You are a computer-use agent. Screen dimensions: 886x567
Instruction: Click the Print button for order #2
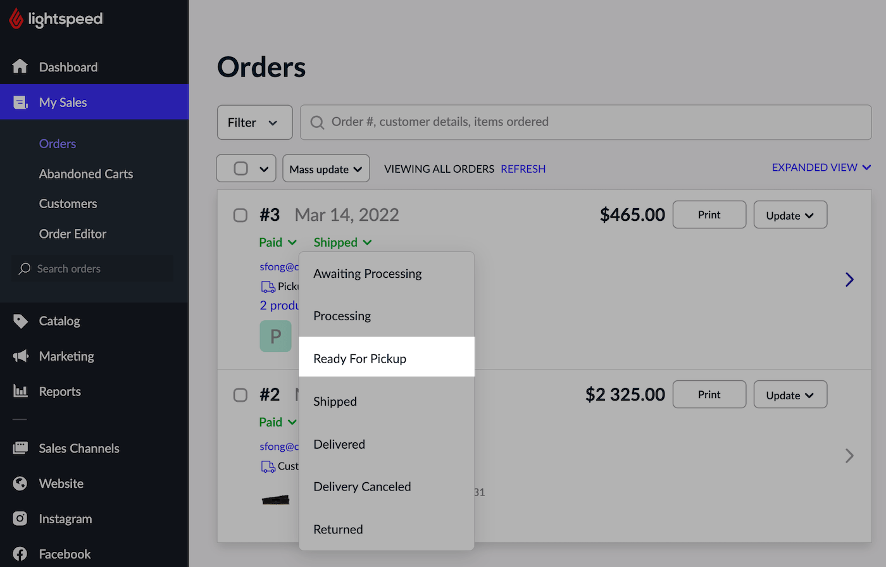[x=709, y=394]
